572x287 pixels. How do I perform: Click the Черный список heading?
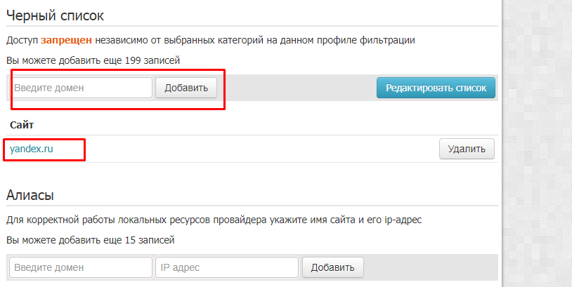coord(55,15)
